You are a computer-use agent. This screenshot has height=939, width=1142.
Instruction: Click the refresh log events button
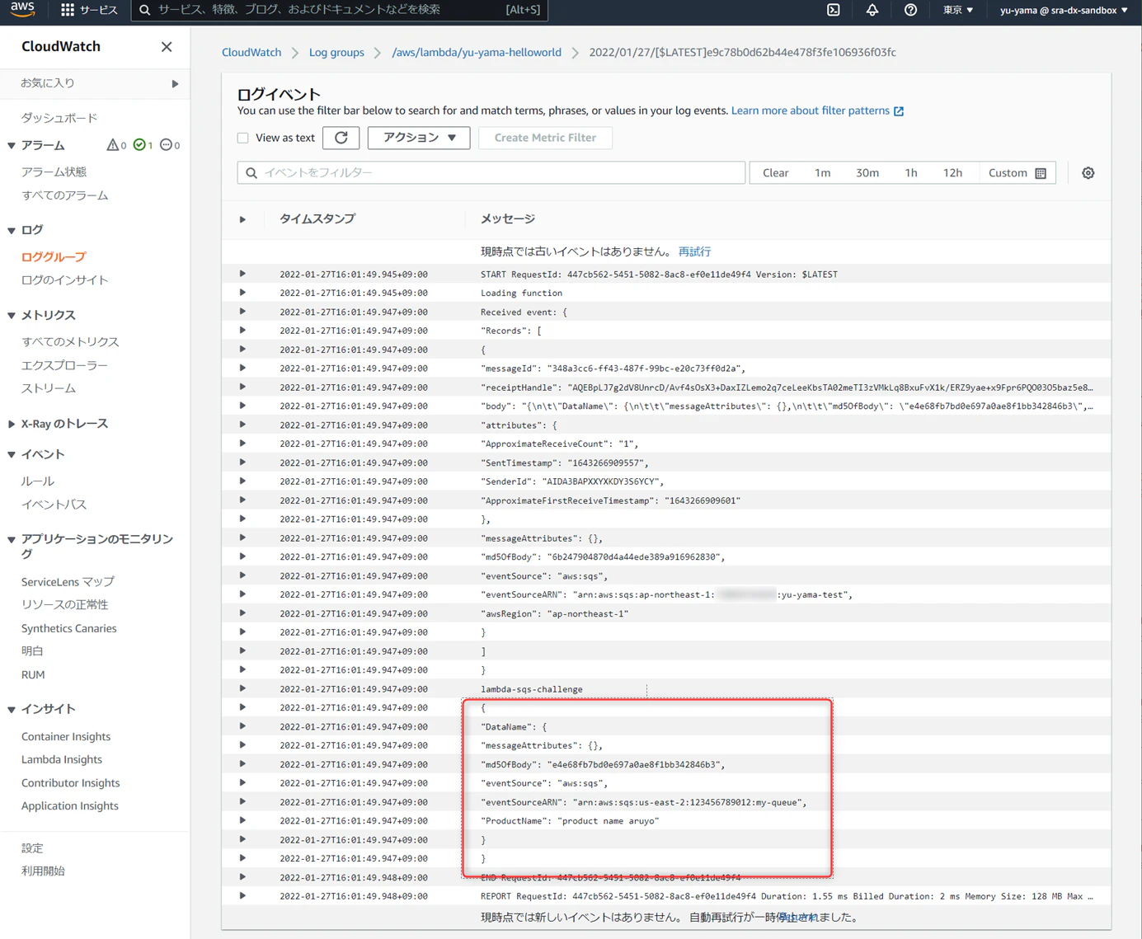click(341, 138)
